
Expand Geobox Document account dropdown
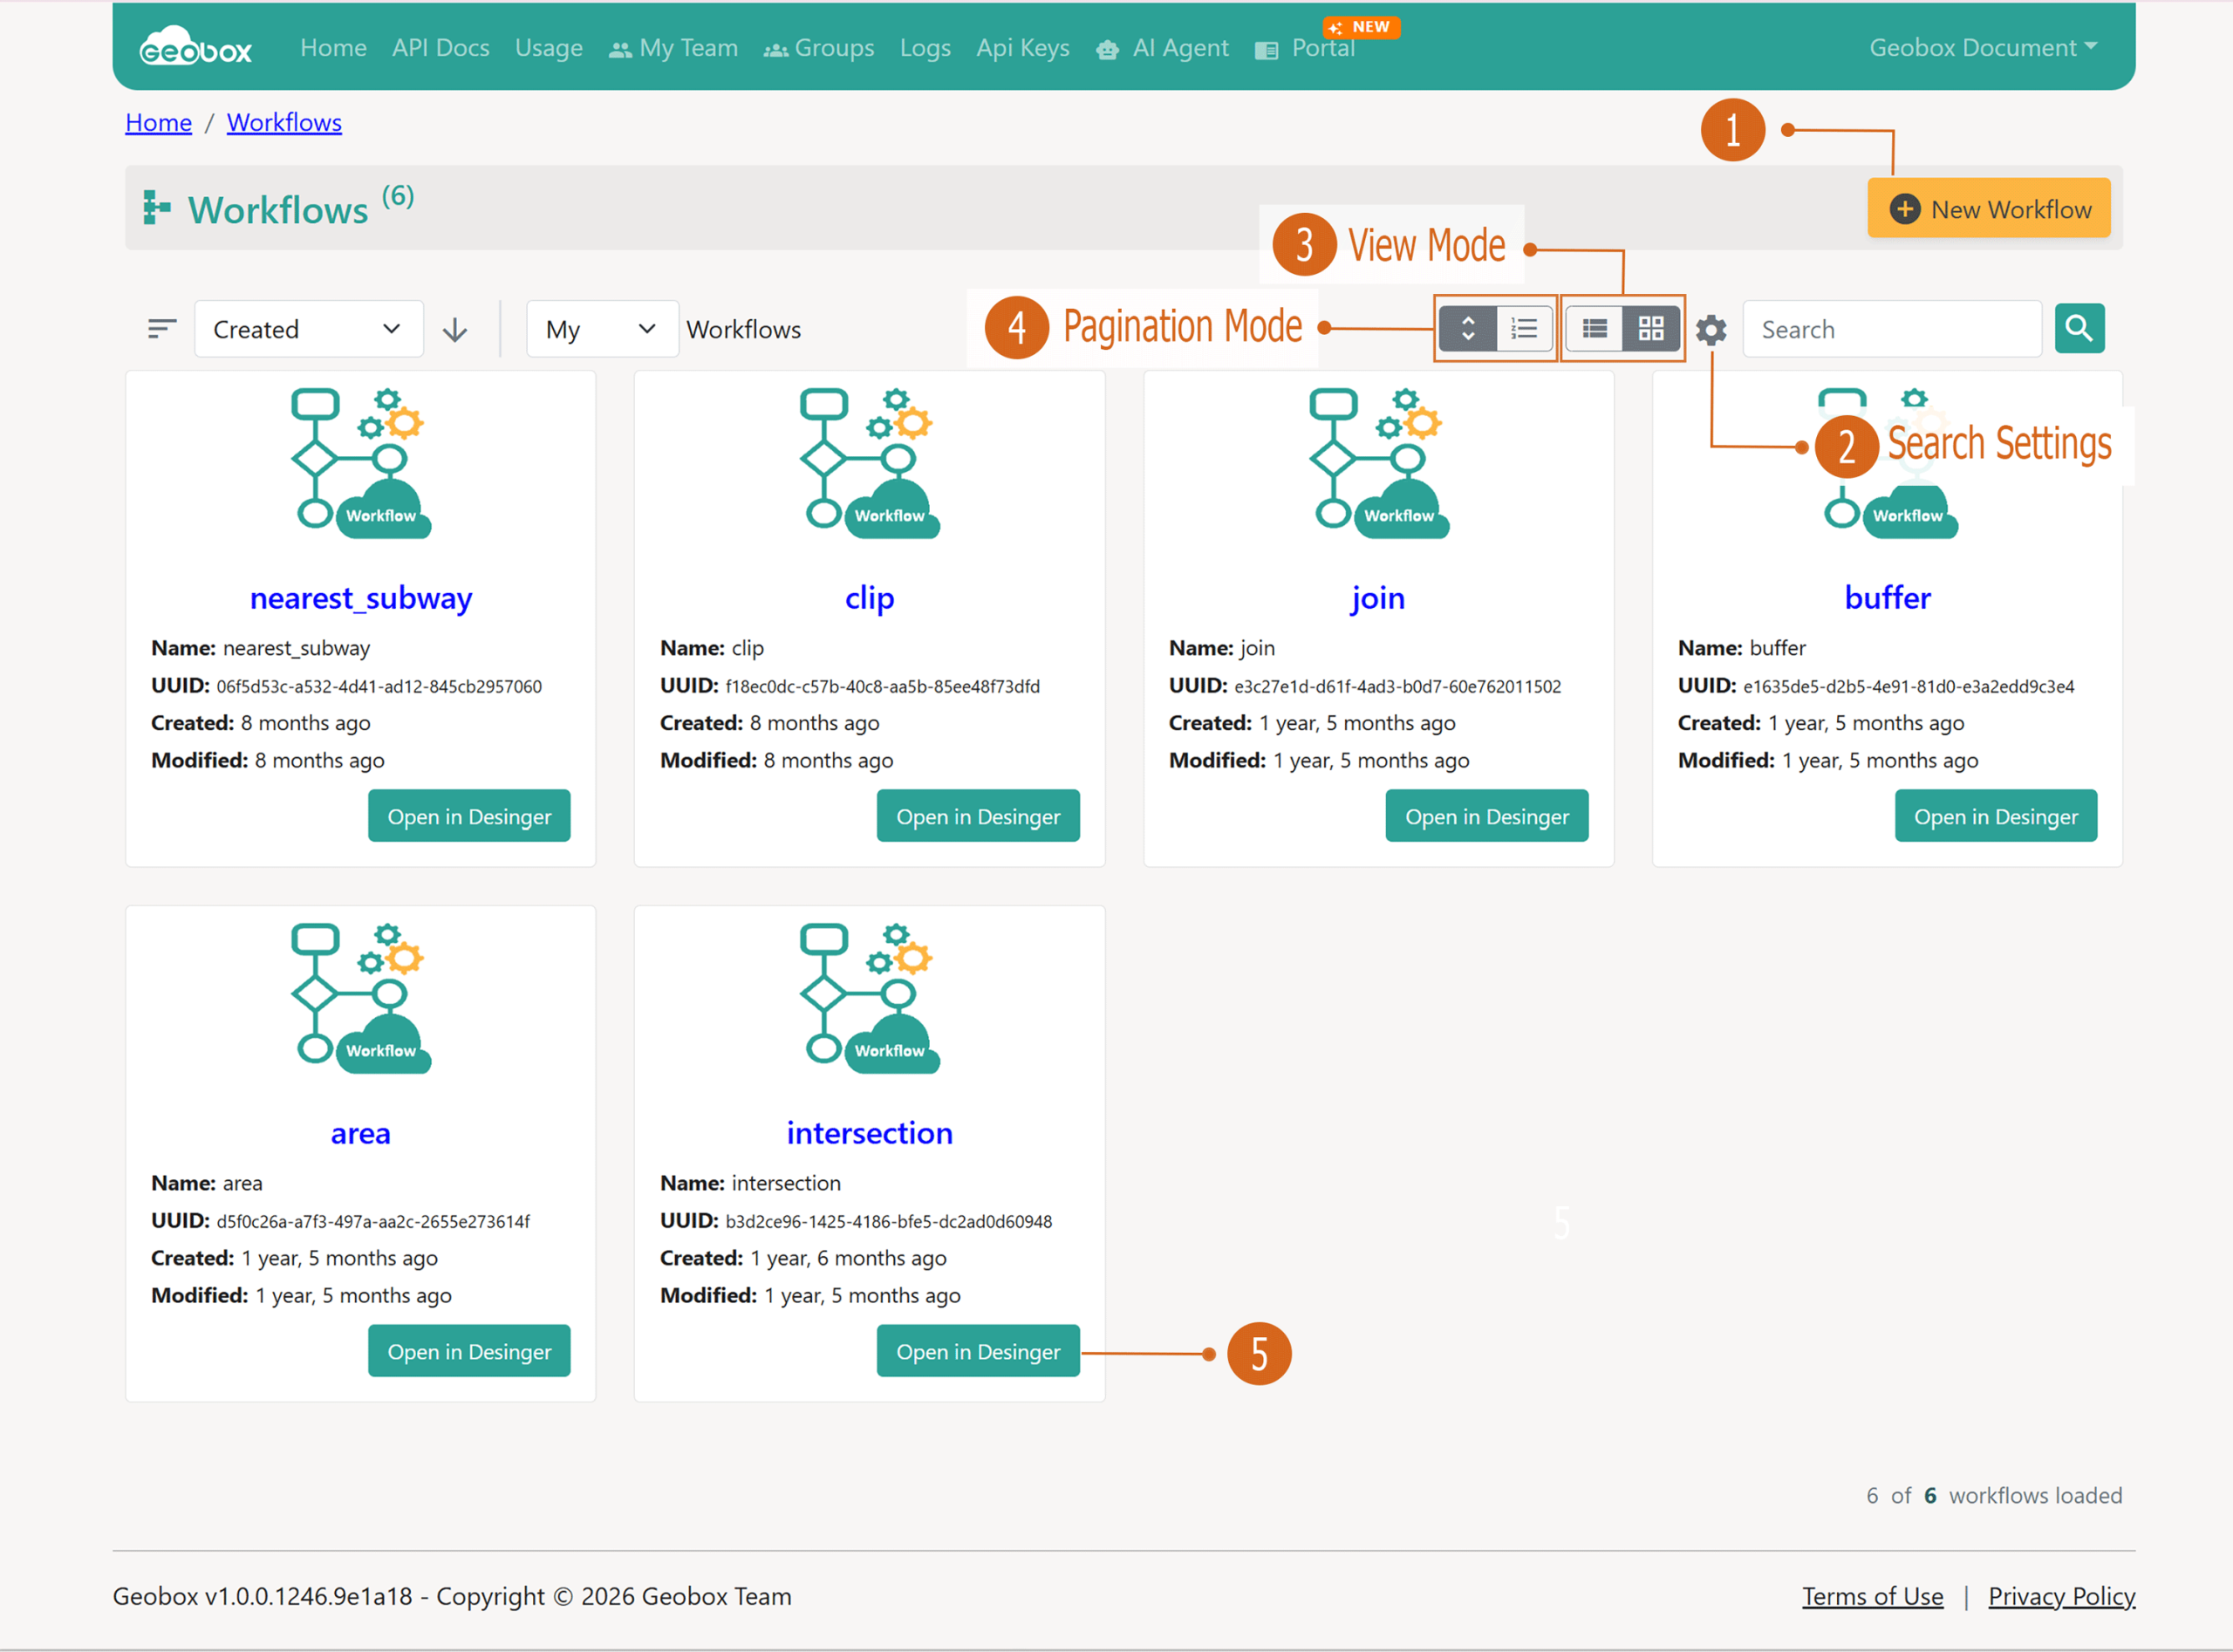(1983, 48)
